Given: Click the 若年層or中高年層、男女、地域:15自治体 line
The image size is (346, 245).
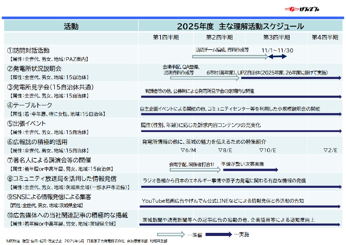Looking at the screenshot, I should pos(61,169).
